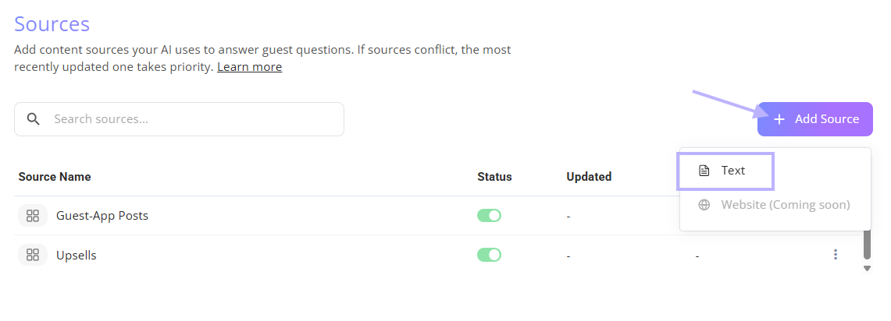Toggle the Guest-App Posts status switch
891x321 pixels.
pos(489,216)
